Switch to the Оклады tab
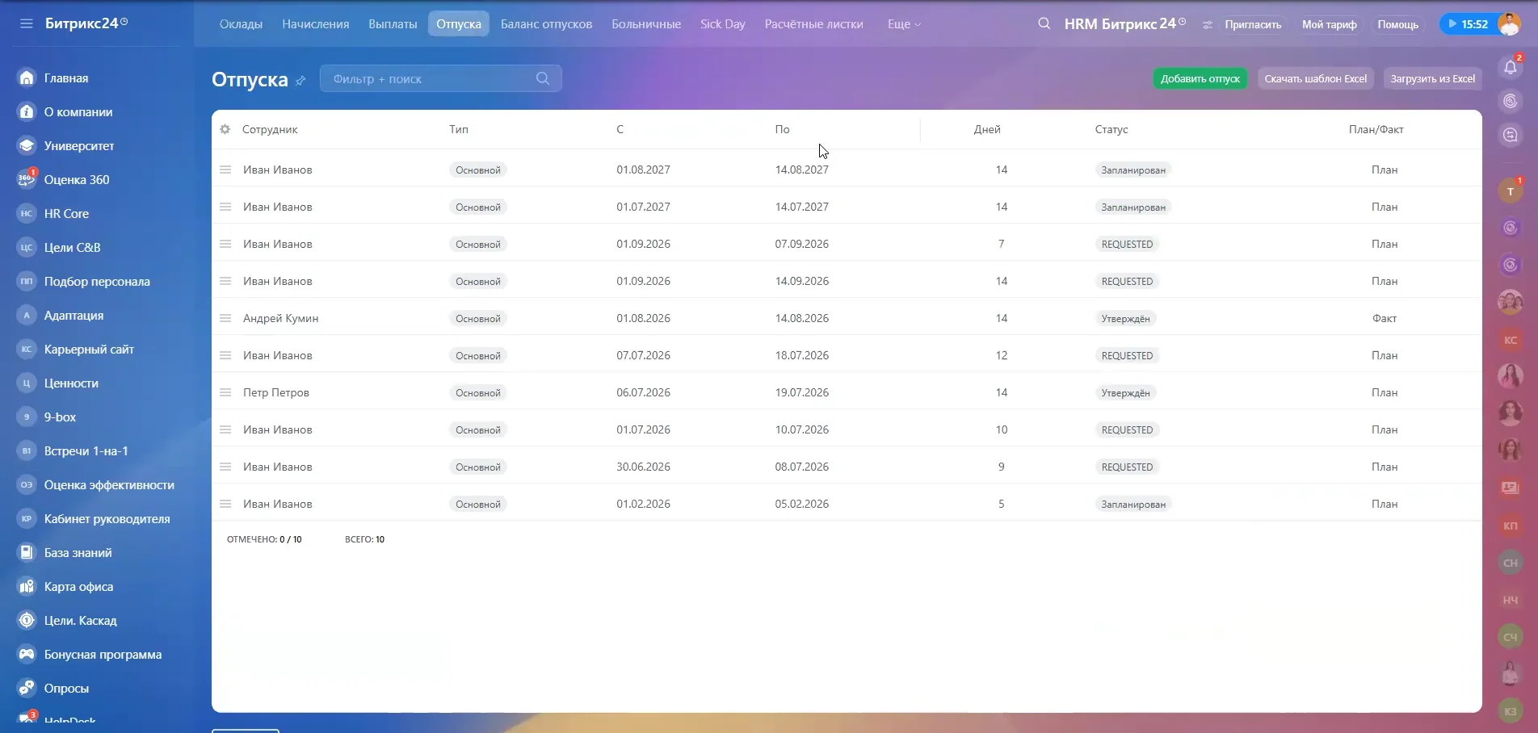This screenshot has width=1538, height=733. 241,24
